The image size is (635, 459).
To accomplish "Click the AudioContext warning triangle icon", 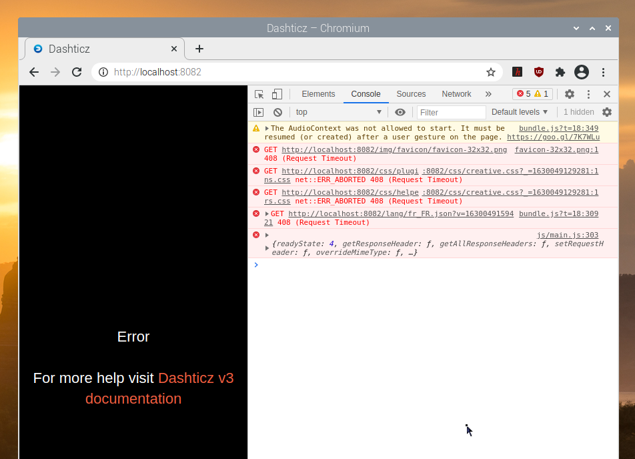I will (256, 128).
